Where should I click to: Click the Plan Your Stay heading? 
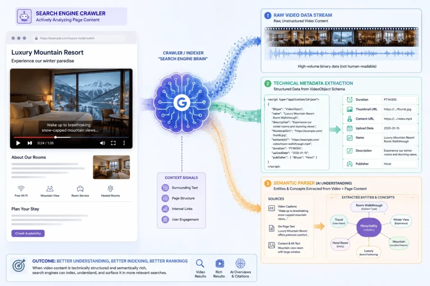[x=25, y=209]
